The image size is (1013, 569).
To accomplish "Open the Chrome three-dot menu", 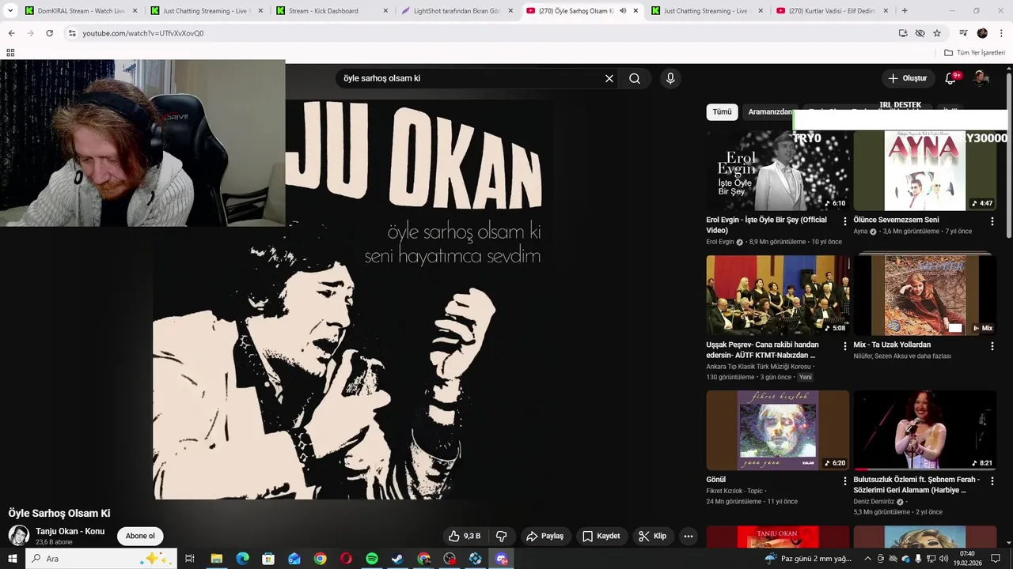I will pyautogui.click(x=1002, y=33).
